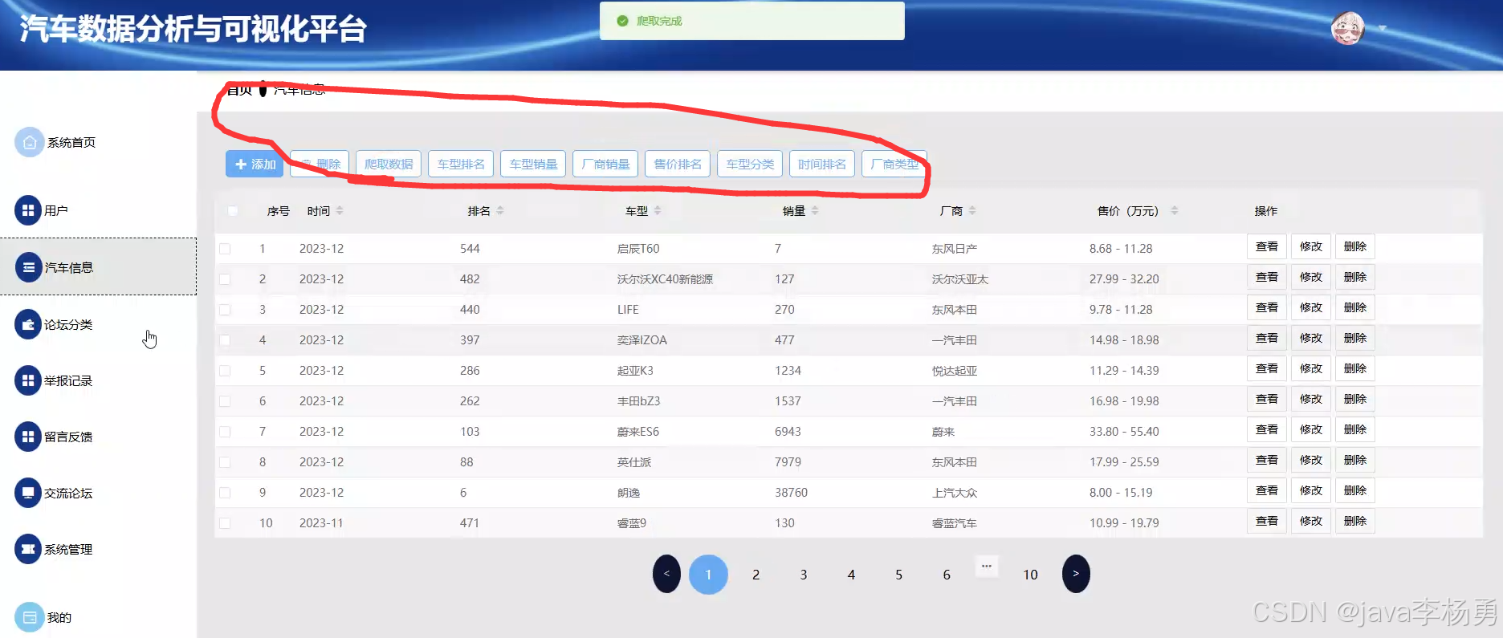Sort table by 车型 column arrows
1503x638 pixels.
[x=658, y=210]
